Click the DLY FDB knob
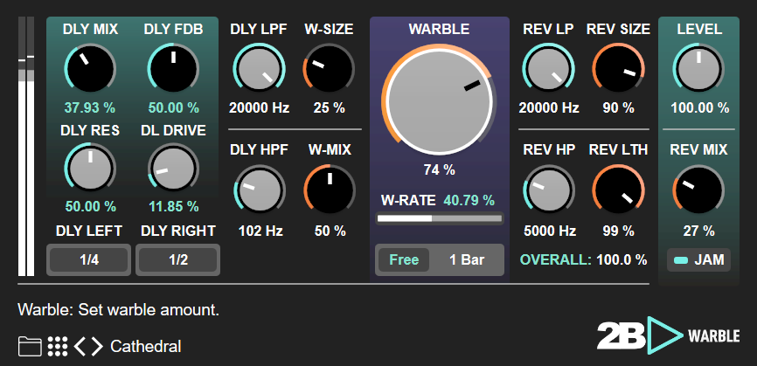The image size is (757, 366). pyautogui.click(x=173, y=68)
